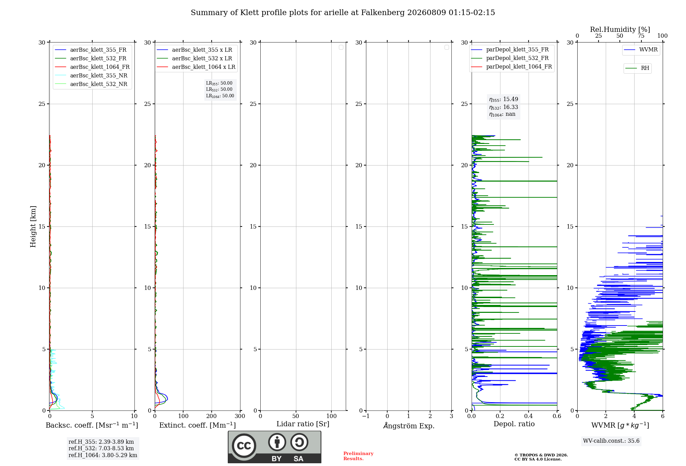Screen dimensions: 686x466
Task: Click the plot title mentioning Falkenberg
Action: tap(343, 13)
